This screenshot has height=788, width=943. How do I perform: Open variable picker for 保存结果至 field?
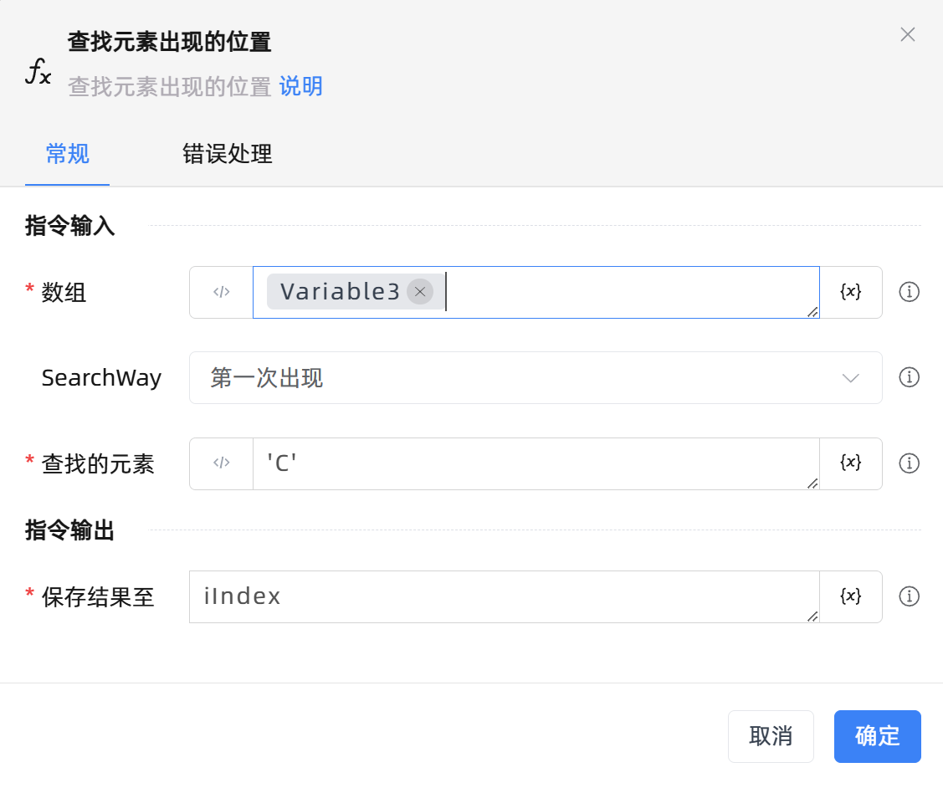pyautogui.click(x=850, y=597)
